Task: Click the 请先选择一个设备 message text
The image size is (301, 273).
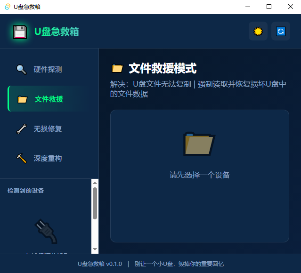Action: pos(200,175)
